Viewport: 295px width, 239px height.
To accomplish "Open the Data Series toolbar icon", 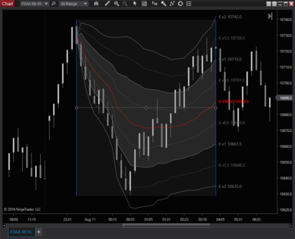I will tap(154, 3).
